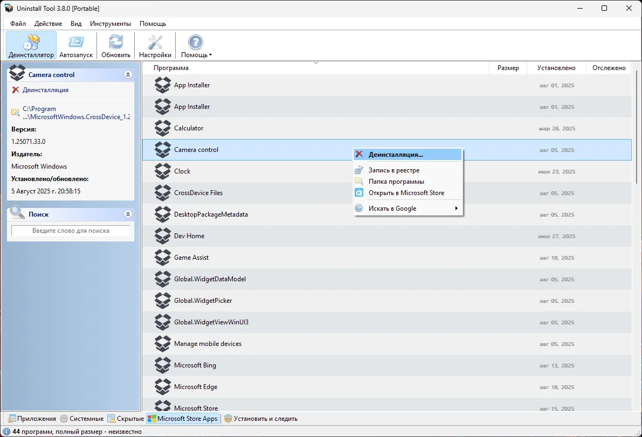The height and width of the screenshot is (437, 642).
Task: Click the folder icon beside program path
Action: point(16,113)
